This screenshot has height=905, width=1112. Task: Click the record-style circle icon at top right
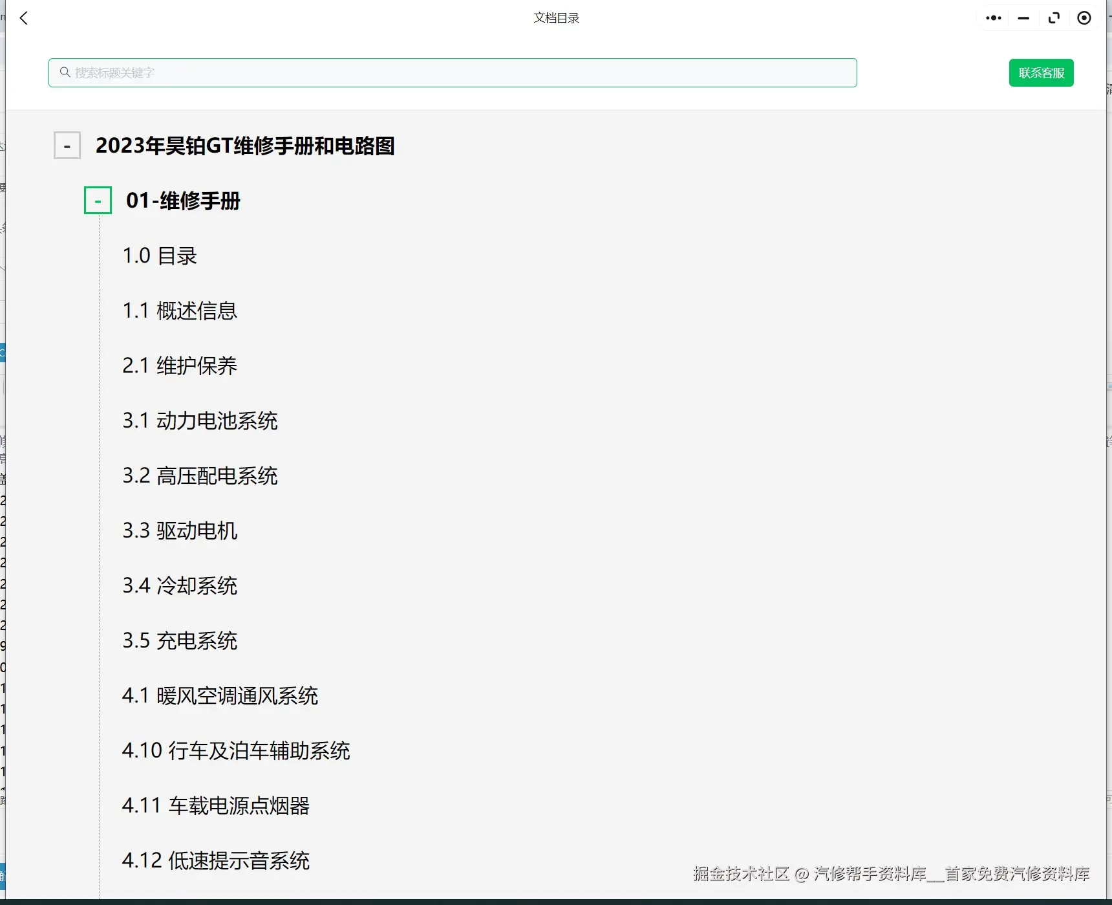pos(1084,18)
